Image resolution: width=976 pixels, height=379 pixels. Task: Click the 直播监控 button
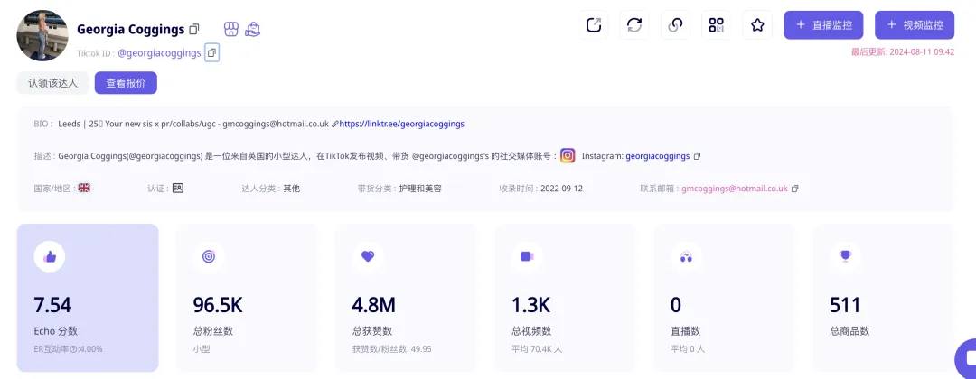click(823, 25)
